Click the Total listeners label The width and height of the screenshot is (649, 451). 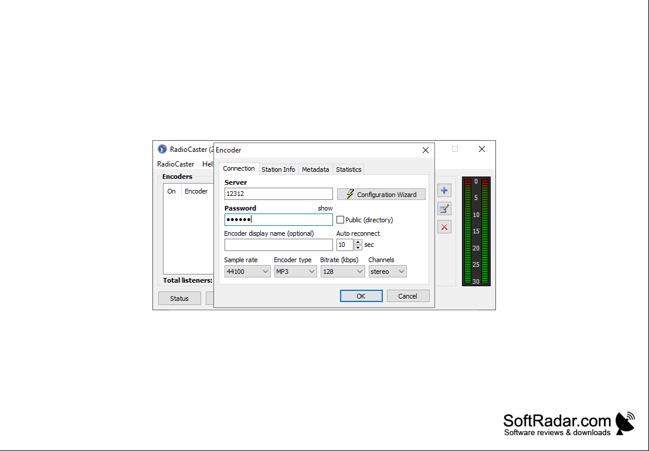188,280
